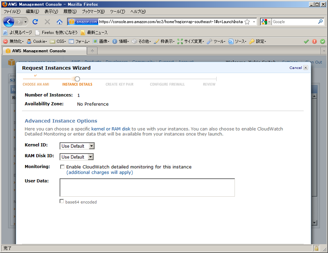Toggle the base64 encoded checkbox
The width and height of the screenshot is (328, 253).
tap(62, 202)
